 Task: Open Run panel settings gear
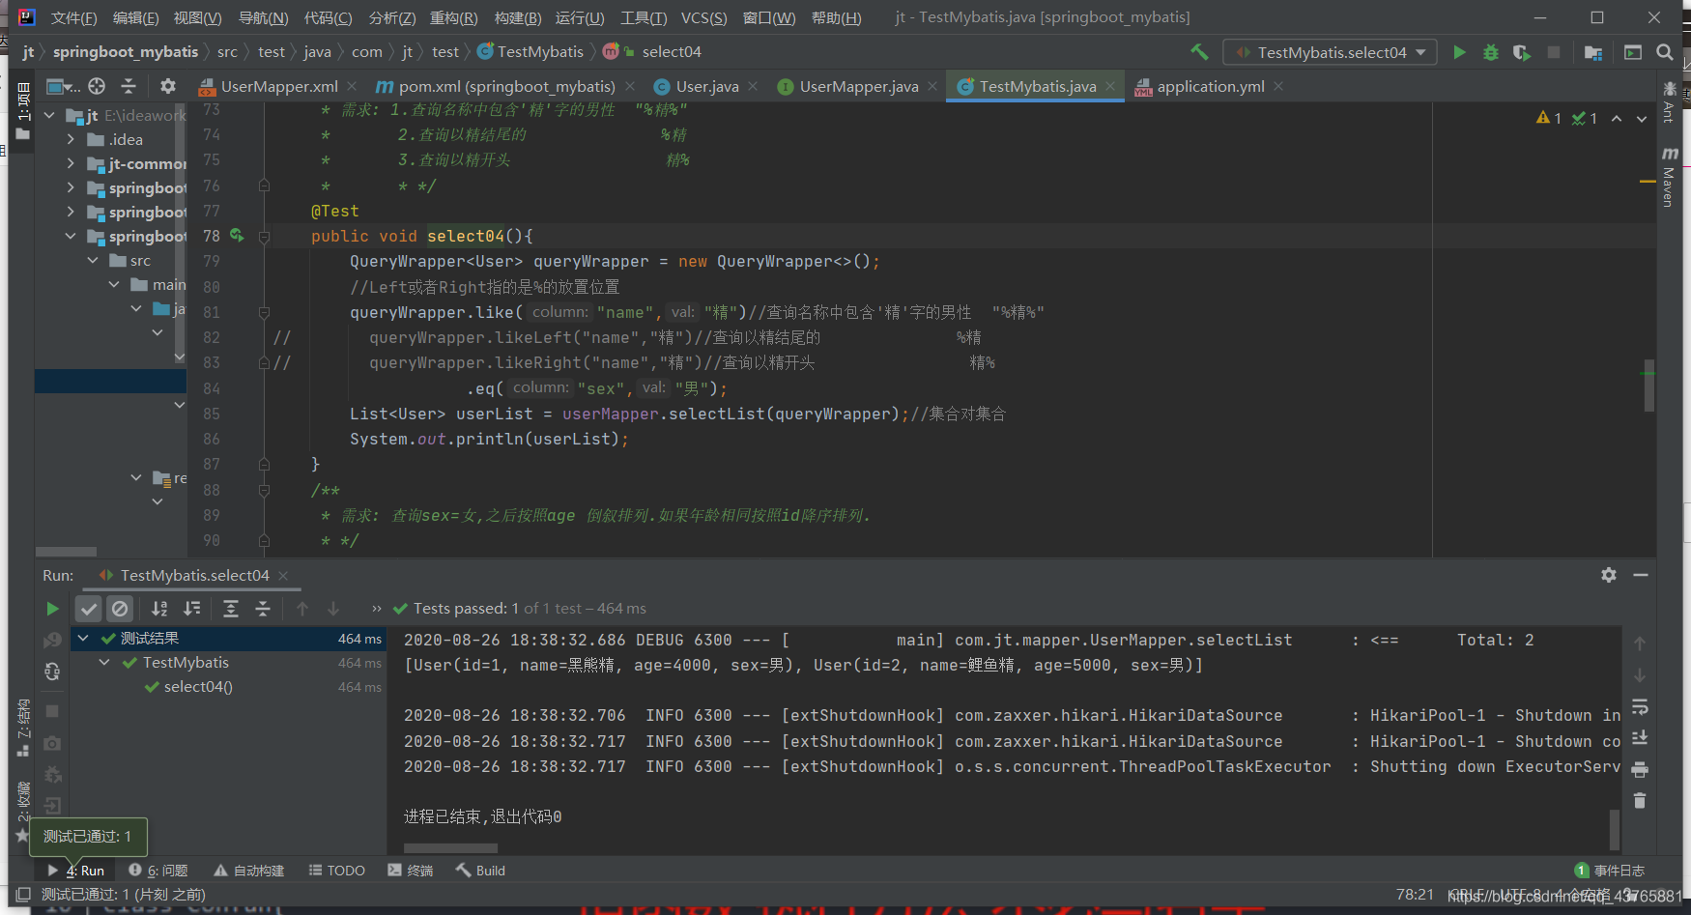point(1609,575)
